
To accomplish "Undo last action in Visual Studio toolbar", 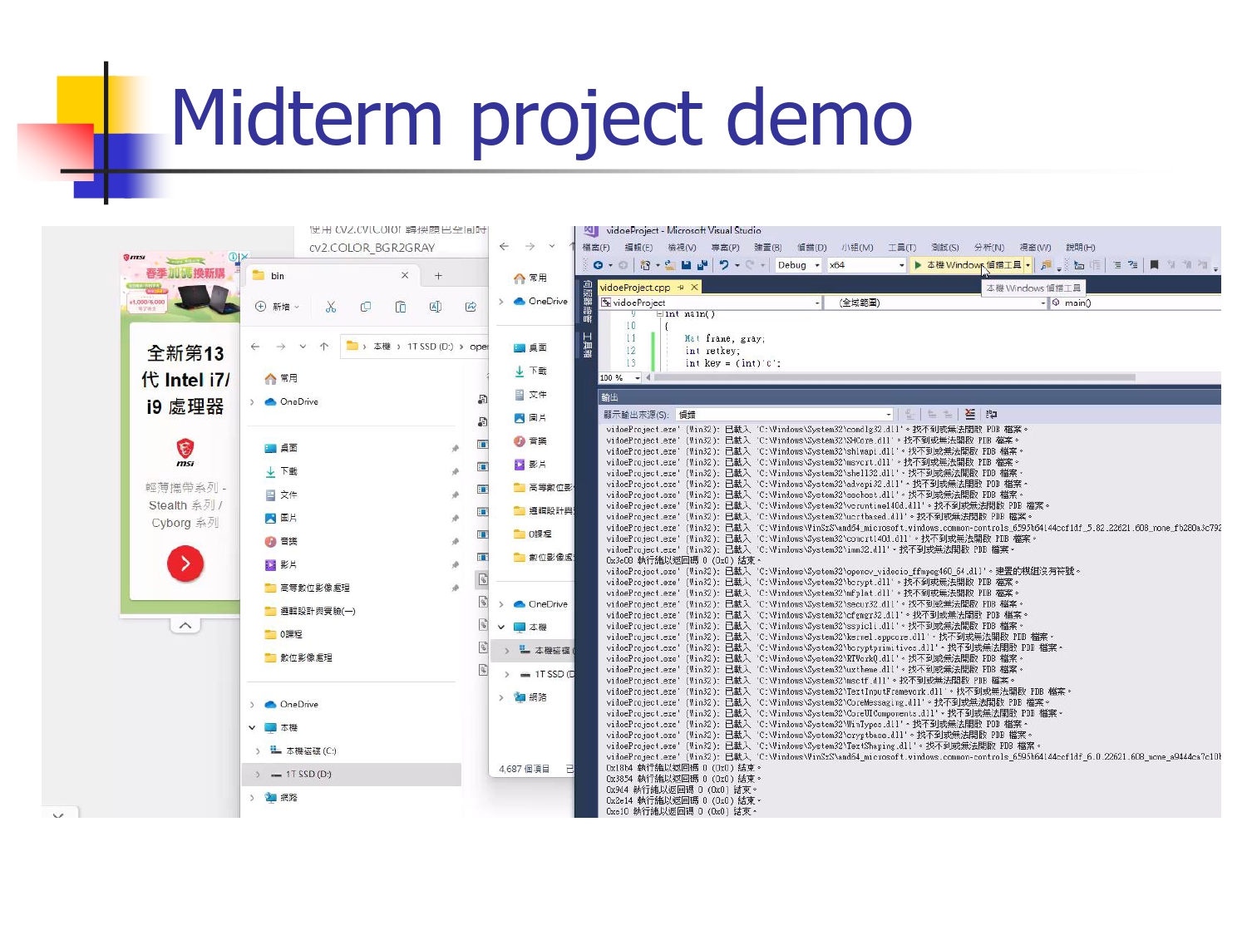I will click(x=724, y=265).
